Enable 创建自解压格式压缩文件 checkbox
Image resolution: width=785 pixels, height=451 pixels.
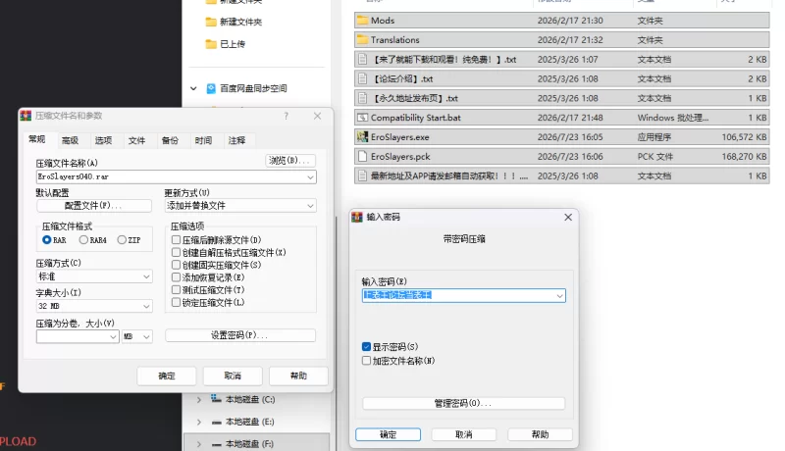click(x=176, y=253)
